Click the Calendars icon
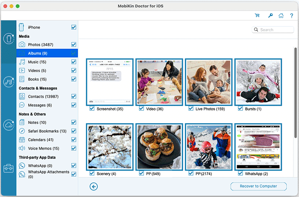Screen dimensions: 299x197 [x=22, y=140]
